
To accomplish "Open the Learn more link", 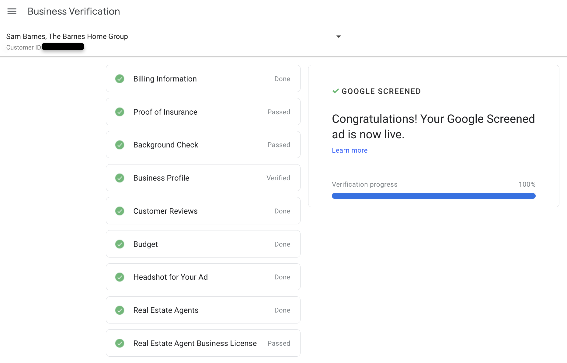I will pyautogui.click(x=349, y=150).
